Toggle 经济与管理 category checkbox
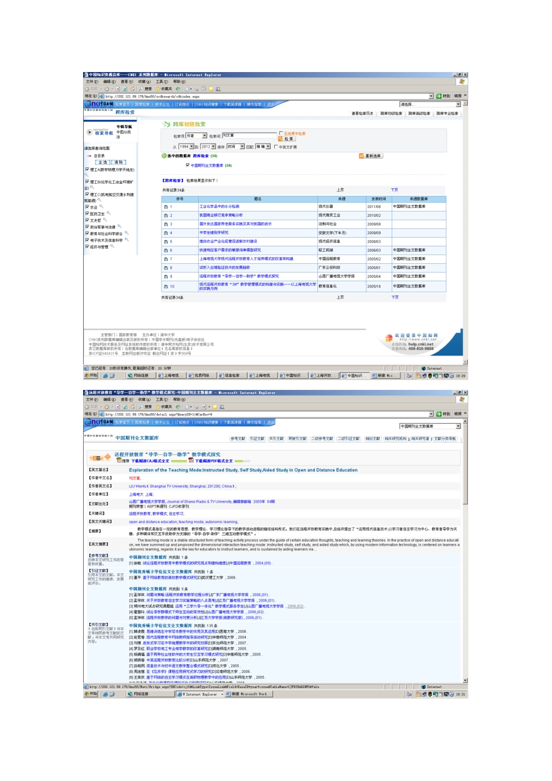552x781 pixels. (x=87, y=246)
